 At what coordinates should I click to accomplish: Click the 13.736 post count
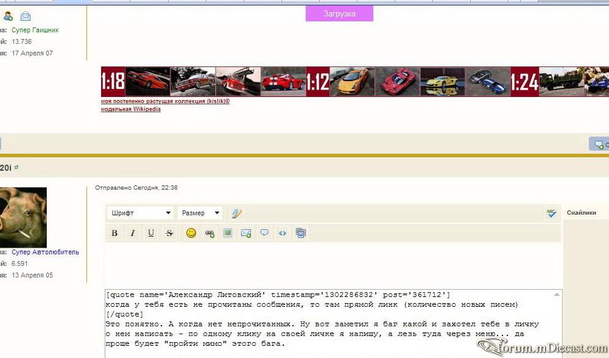[22, 41]
